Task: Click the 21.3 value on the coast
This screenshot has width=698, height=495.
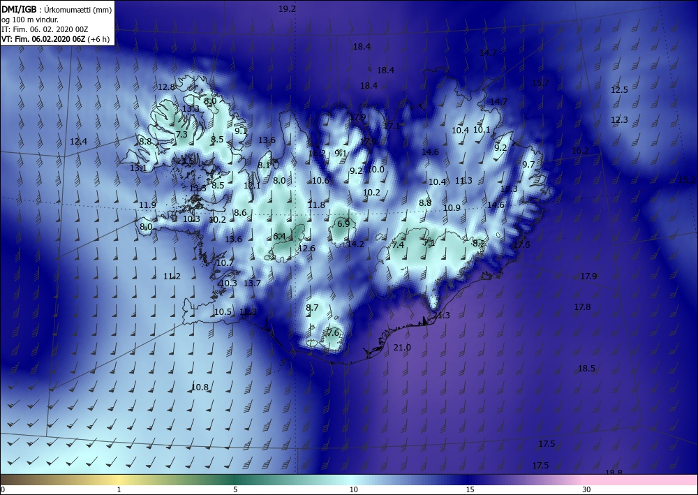Action: click(x=442, y=316)
